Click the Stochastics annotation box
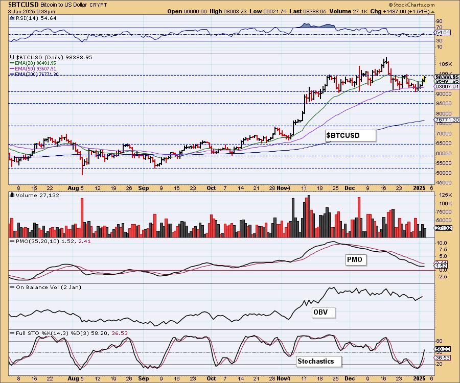460x383 pixels. (319, 362)
